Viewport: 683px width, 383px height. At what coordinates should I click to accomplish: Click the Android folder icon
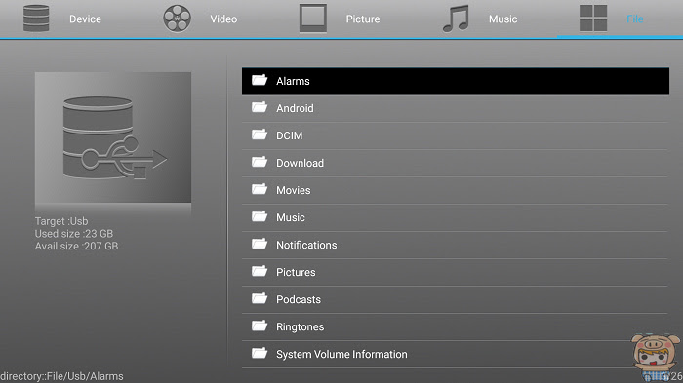(260, 107)
